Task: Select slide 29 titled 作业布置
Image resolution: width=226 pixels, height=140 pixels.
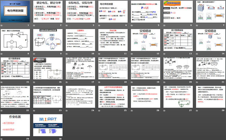Action: (16, 126)
